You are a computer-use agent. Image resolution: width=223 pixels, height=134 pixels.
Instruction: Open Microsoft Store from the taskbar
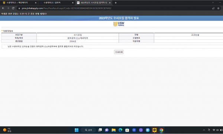coord(127,130)
